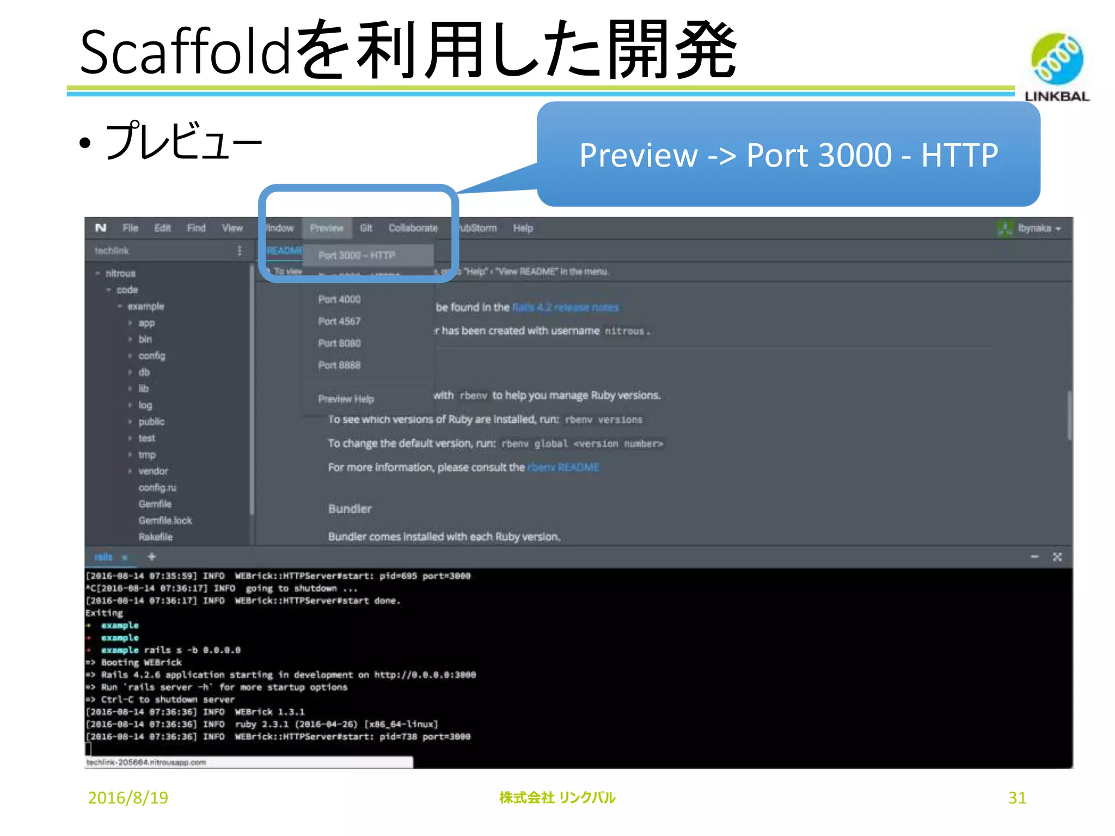Viewport: 1115px width, 836px height.
Task: Minimize the terminal panel
Action: pos(1034,556)
